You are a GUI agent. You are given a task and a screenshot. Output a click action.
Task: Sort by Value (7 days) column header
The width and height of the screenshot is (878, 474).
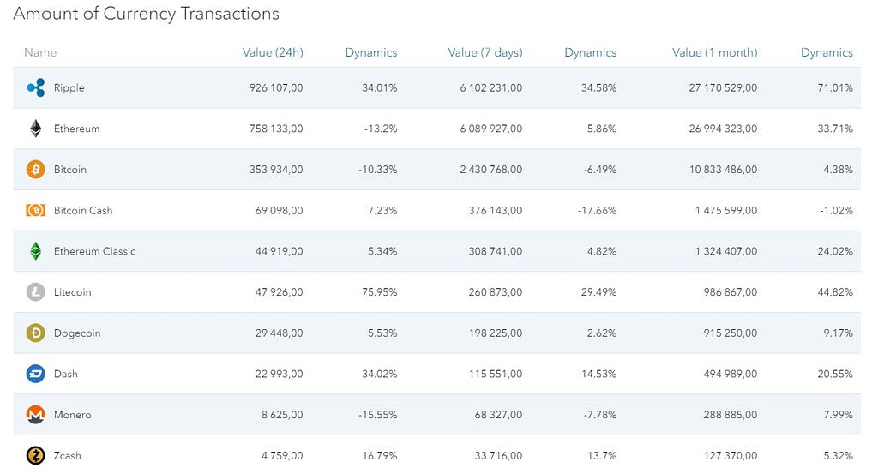484,52
